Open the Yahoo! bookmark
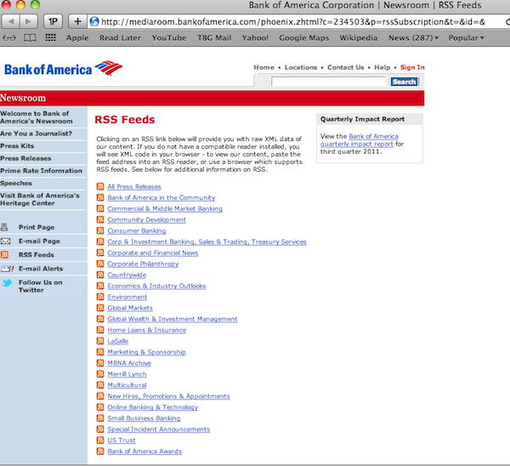 (x=255, y=38)
